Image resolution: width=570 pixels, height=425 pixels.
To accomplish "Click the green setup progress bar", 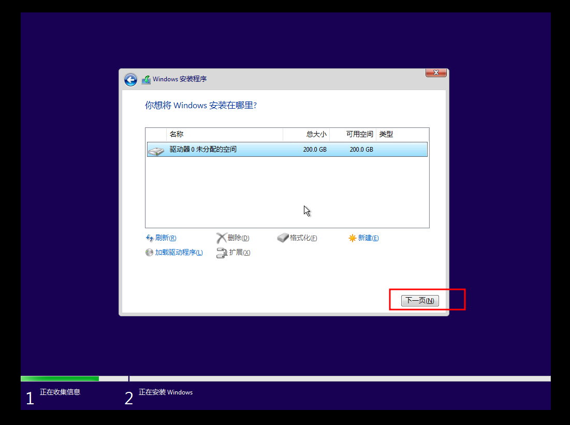I will (x=60, y=379).
